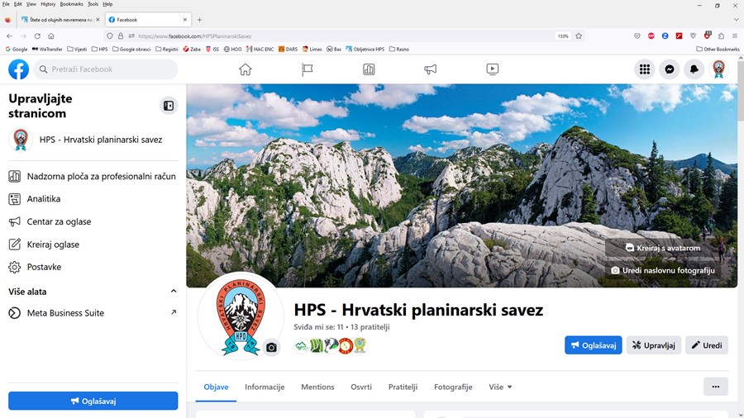Open Nadzorna ploča za profesionalni račun
Image resolution: width=744 pixels, height=418 pixels.
click(x=93, y=176)
